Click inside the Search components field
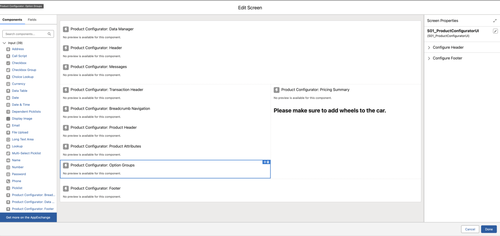Viewport: 500px width, 236px height. coord(24,34)
